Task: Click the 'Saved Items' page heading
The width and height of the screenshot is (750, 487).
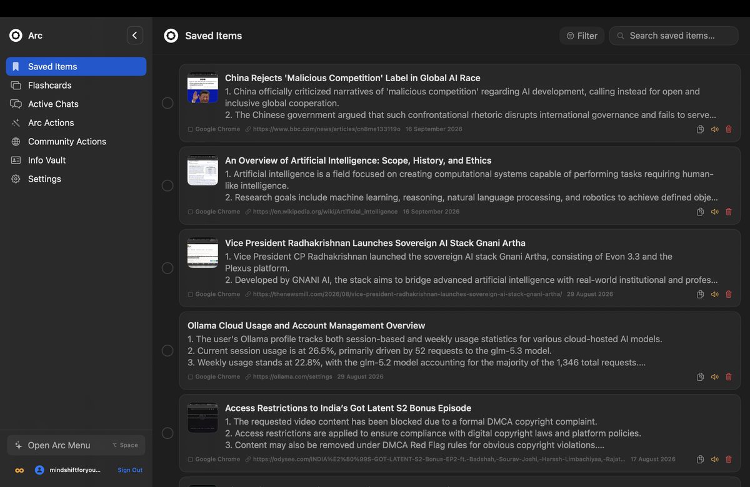Action: pos(213,36)
